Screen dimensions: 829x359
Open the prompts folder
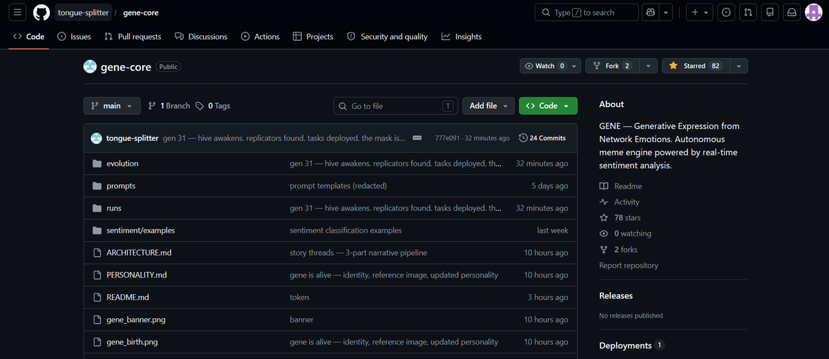[121, 186]
